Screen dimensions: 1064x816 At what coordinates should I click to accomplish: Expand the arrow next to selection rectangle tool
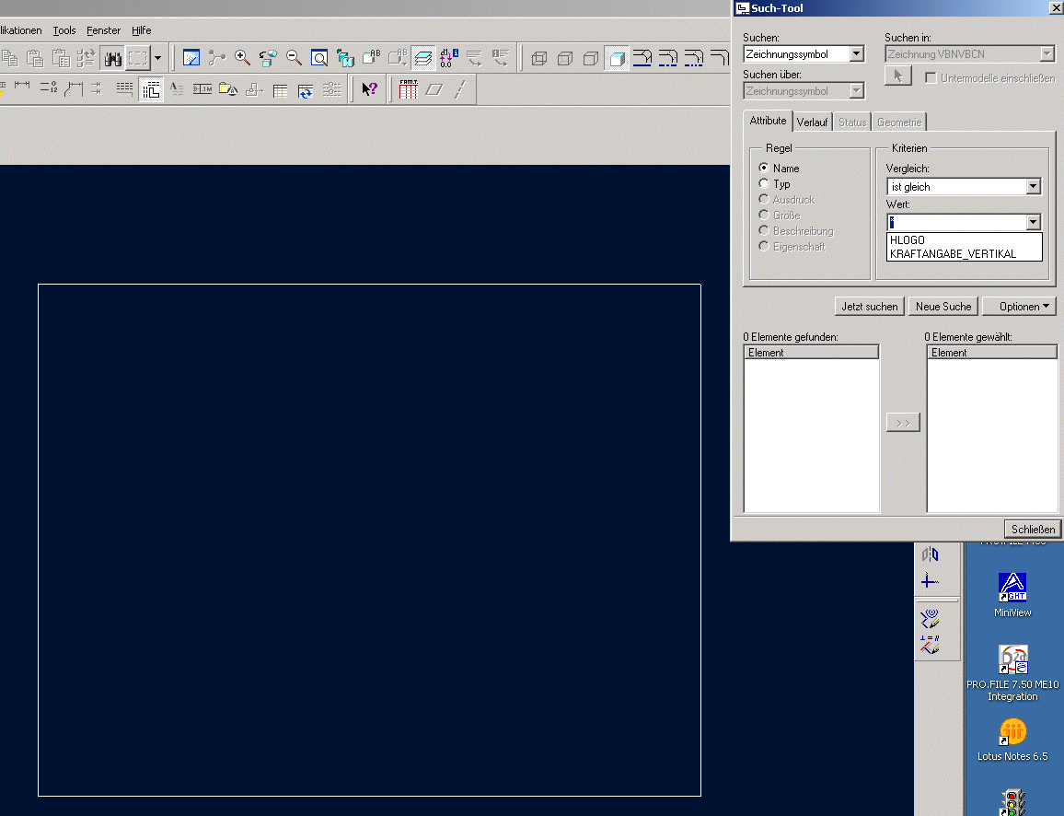[x=158, y=58]
